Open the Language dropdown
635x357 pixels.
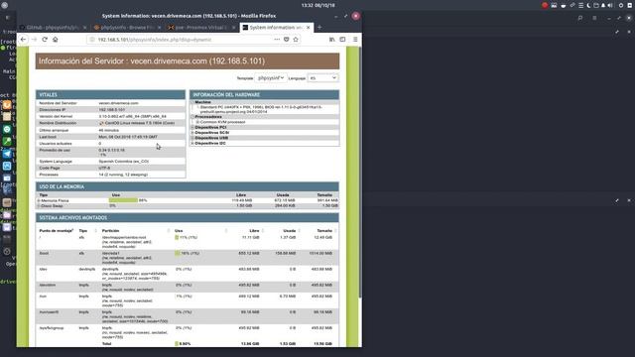point(322,77)
